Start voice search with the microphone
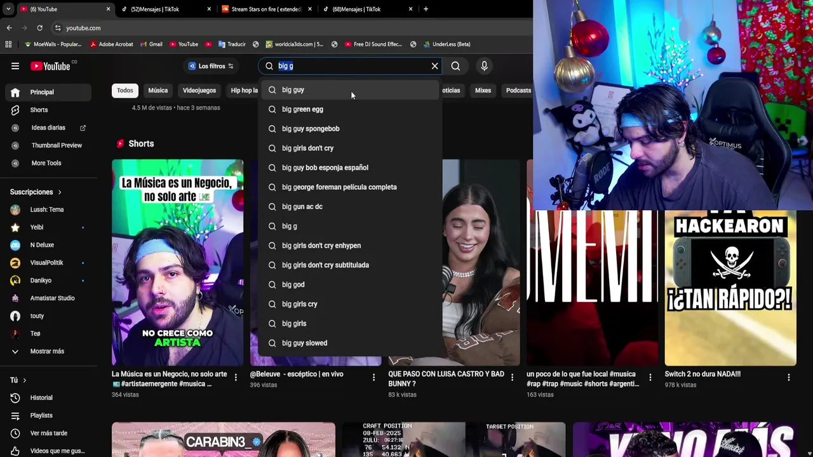 [x=484, y=66]
